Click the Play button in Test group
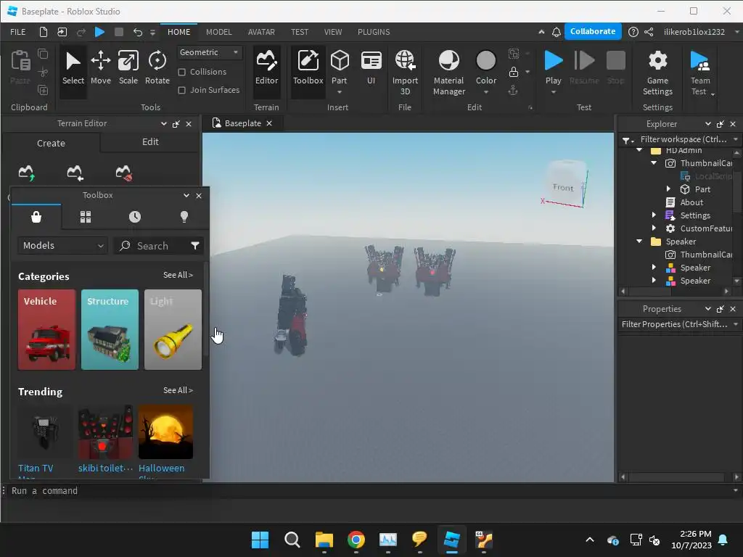 click(x=553, y=66)
